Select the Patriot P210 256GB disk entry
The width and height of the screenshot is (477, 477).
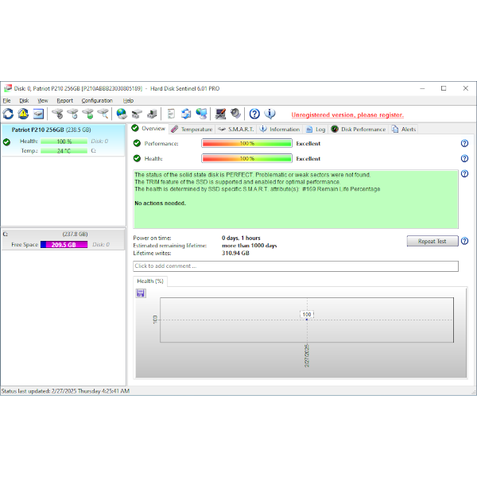point(63,140)
